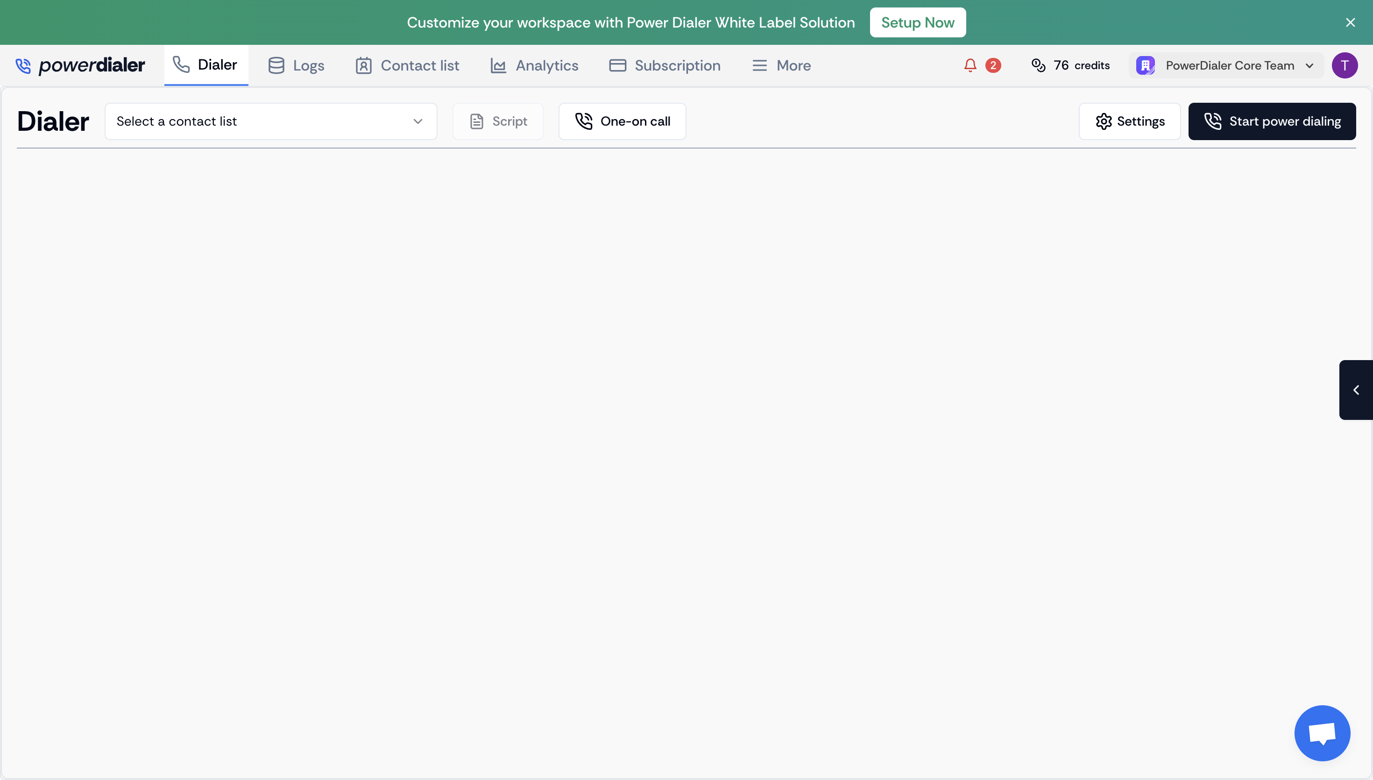Open the Logs database icon
This screenshot has width=1373, height=780.
pyautogui.click(x=276, y=65)
